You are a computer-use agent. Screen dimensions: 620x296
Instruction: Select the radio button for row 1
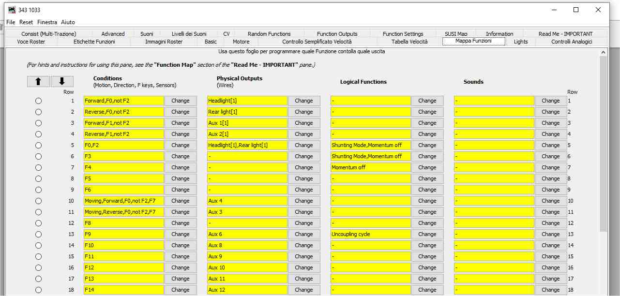pos(38,101)
